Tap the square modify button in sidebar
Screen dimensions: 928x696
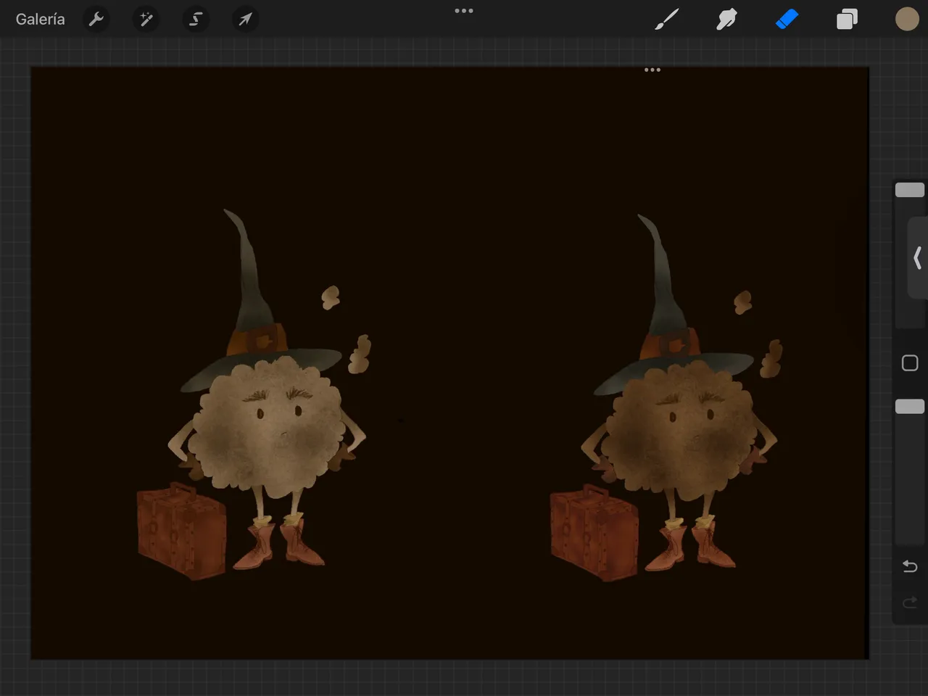[x=910, y=363]
